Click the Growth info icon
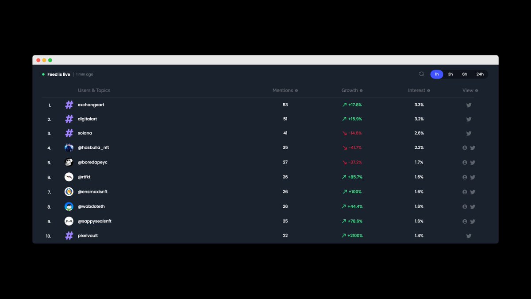531x299 pixels. (x=361, y=90)
